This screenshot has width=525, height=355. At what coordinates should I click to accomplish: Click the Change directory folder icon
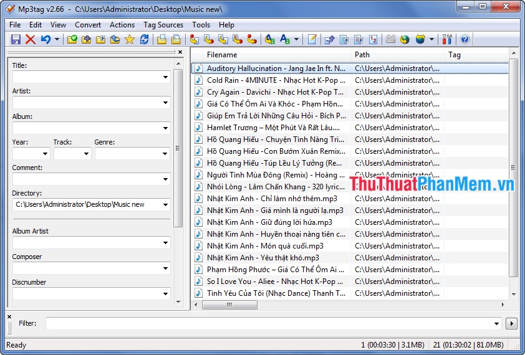(72, 39)
